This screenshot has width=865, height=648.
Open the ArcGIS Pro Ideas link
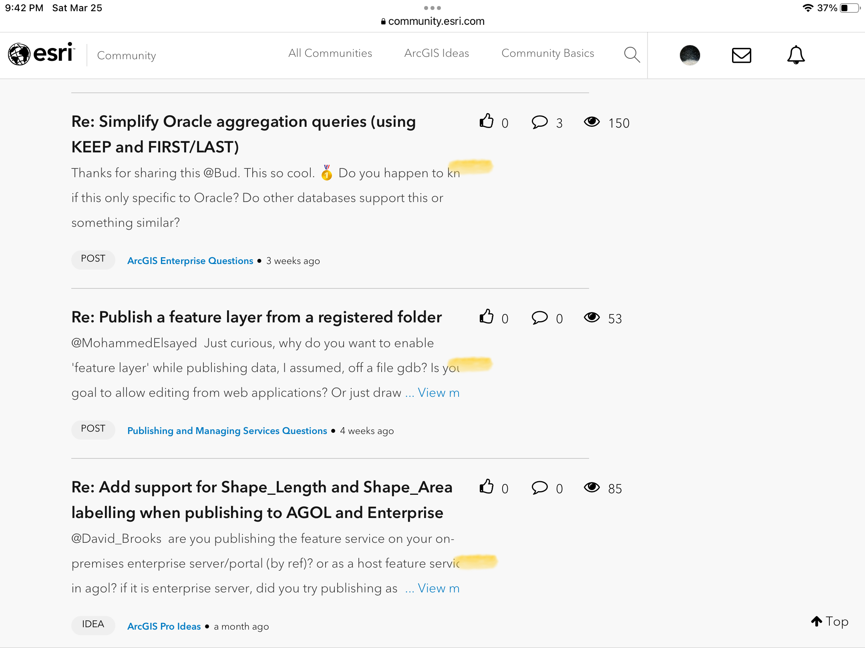(164, 626)
